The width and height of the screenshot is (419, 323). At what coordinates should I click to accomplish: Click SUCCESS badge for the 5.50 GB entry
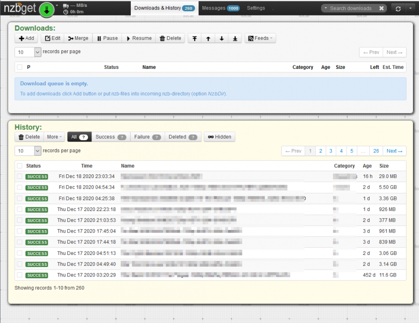coord(37,187)
